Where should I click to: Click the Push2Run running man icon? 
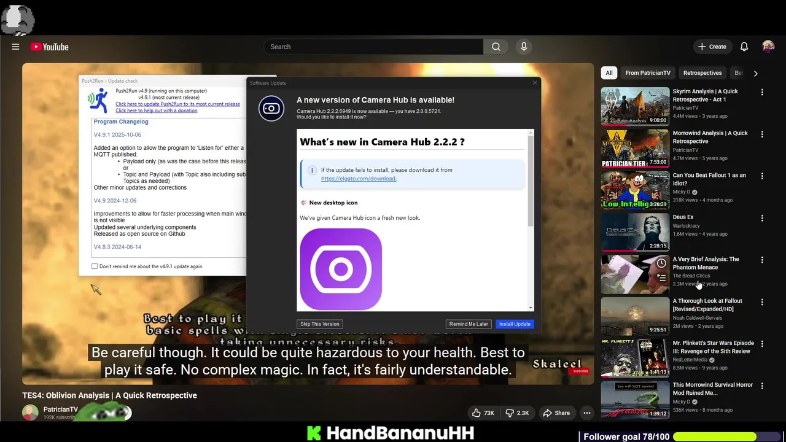coord(98,101)
